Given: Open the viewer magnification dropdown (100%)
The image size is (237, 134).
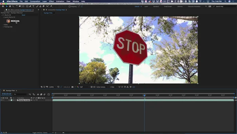Looking at the screenshot, I should tap(53, 87).
